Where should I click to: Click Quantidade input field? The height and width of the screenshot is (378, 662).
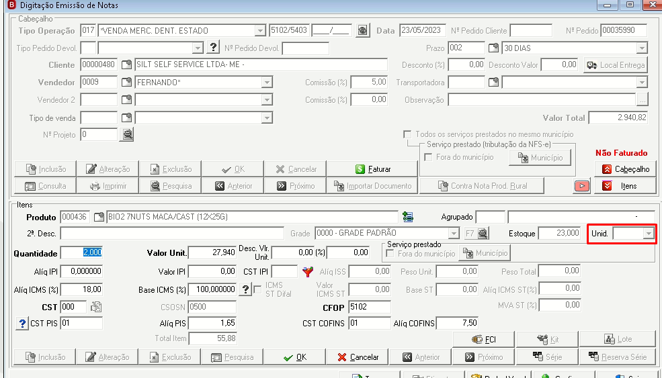point(81,252)
